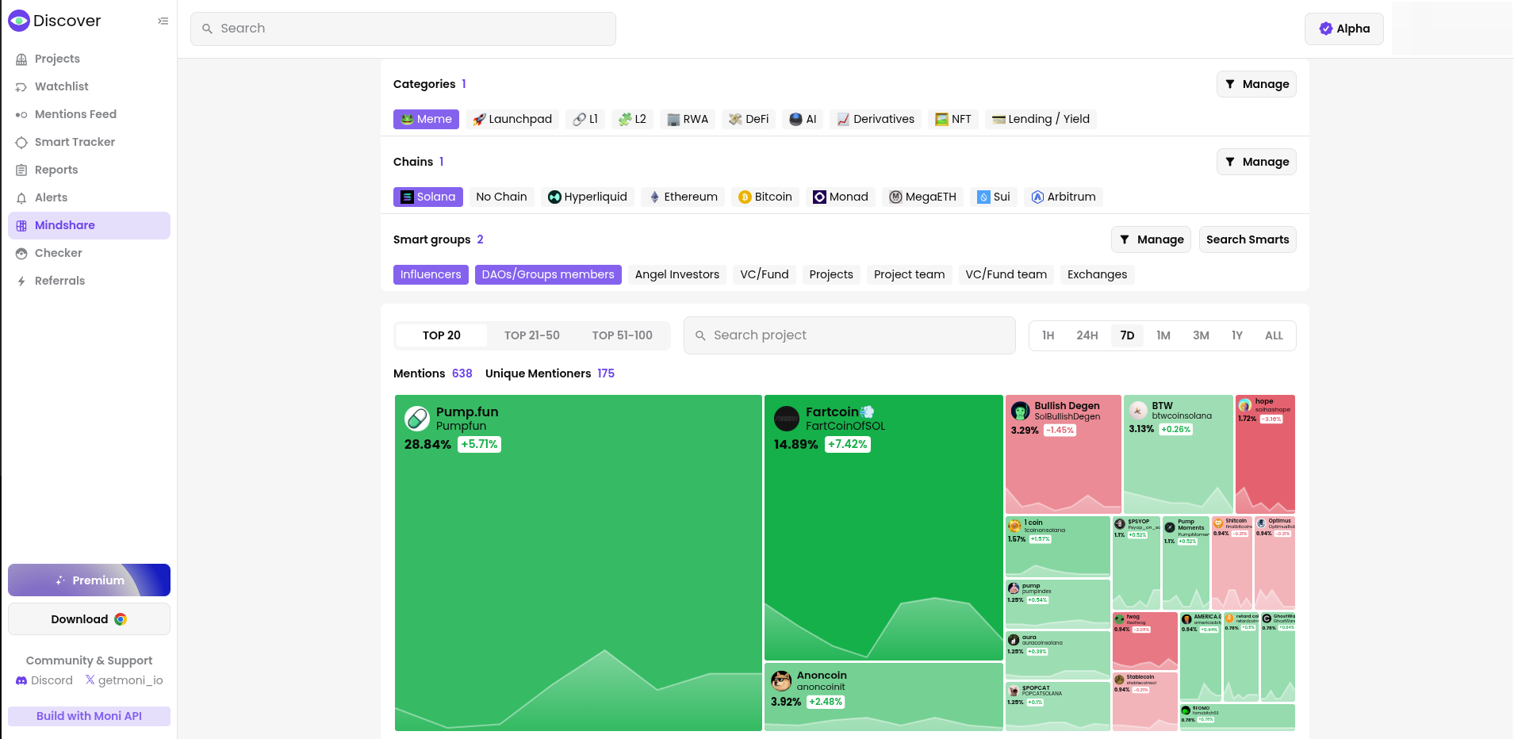This screenshot has height=739, width=1514.
Task: Select the 24H time range
Action: pos(1087,335)
